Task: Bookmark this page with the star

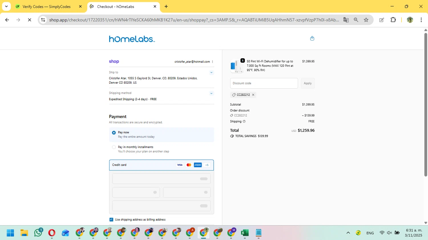Action: pos(366,20)
